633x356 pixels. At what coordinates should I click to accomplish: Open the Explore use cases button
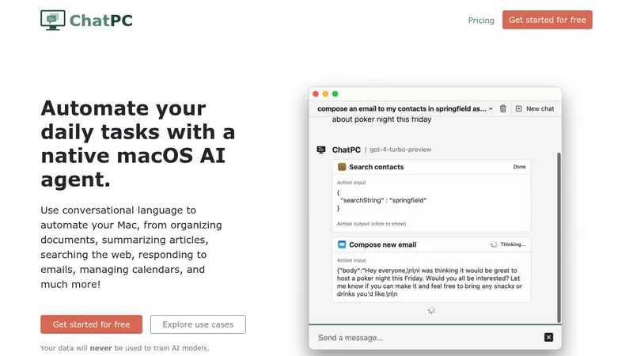(198, 324)
